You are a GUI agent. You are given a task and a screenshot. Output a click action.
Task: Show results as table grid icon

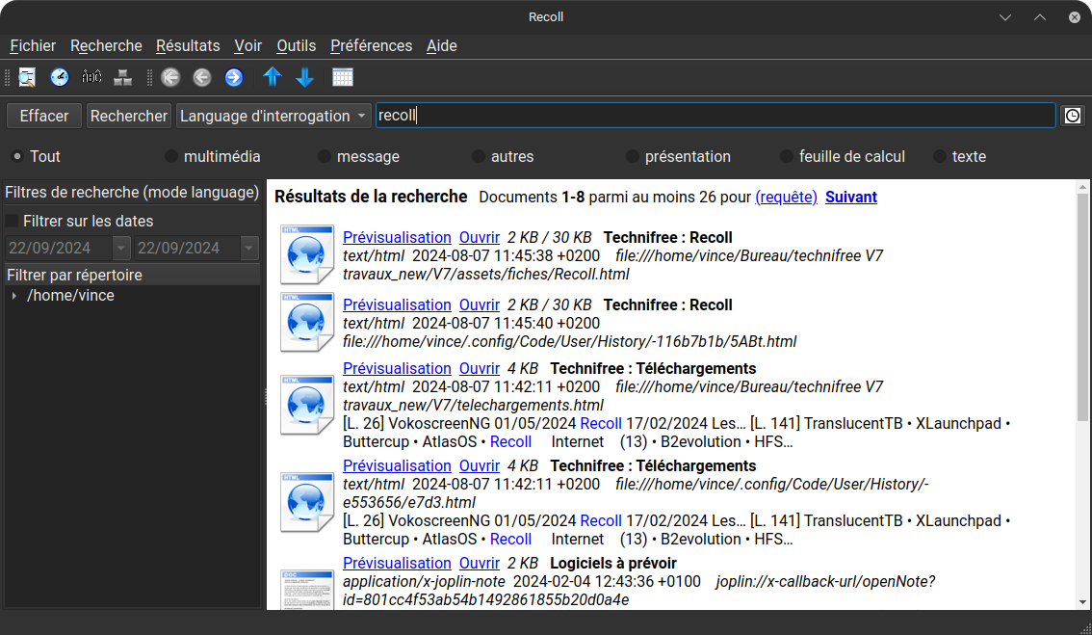pos(343,77)
